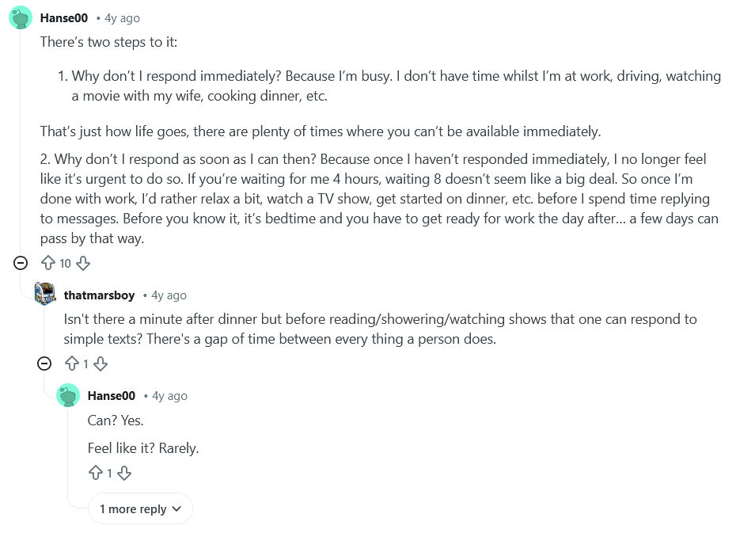Upvote the "Can? Yes." reply

click(95, 473)
